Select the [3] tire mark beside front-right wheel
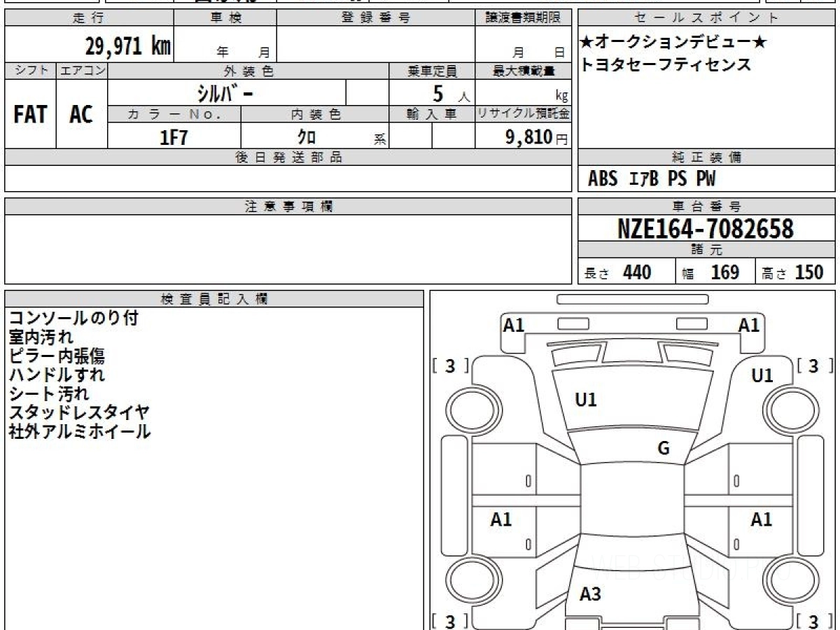840x630 pixels. click(815, 366)
